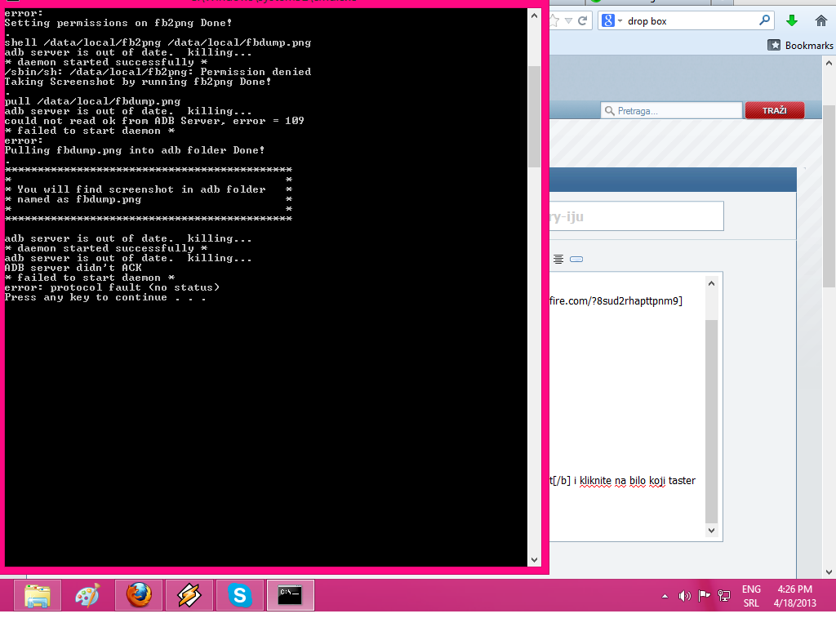836x627 pixels.
Task: Click Firefox downloads green arrow
Action: pyautogui.click(x=792, y=20)
